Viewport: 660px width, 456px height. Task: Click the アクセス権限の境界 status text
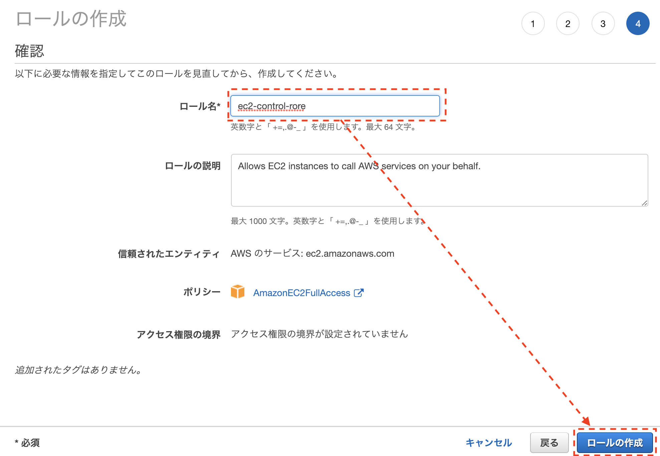tap(319, 334)
